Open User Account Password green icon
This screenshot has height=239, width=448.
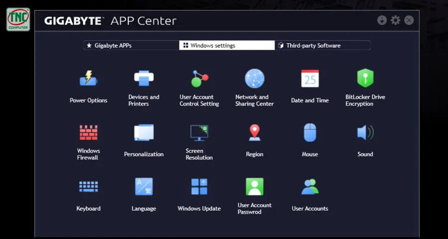(x=254, y=186)
